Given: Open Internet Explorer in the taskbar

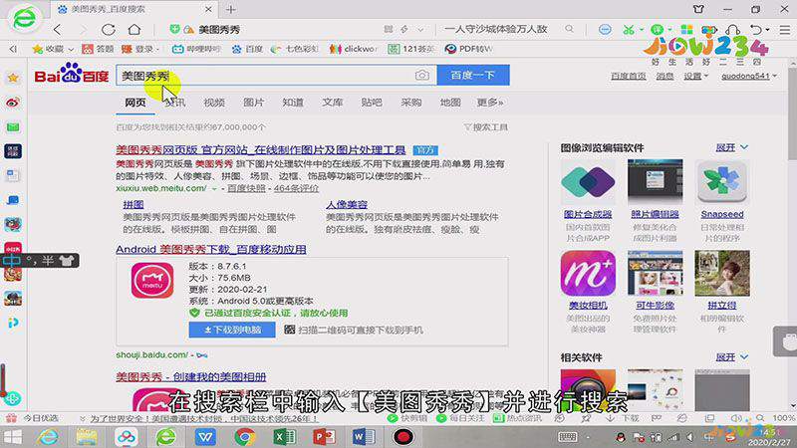Looking at the screenshot, I should [48, 437].
